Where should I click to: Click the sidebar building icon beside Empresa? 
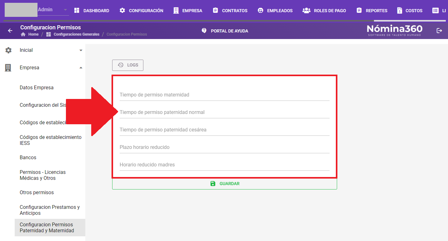8,68
